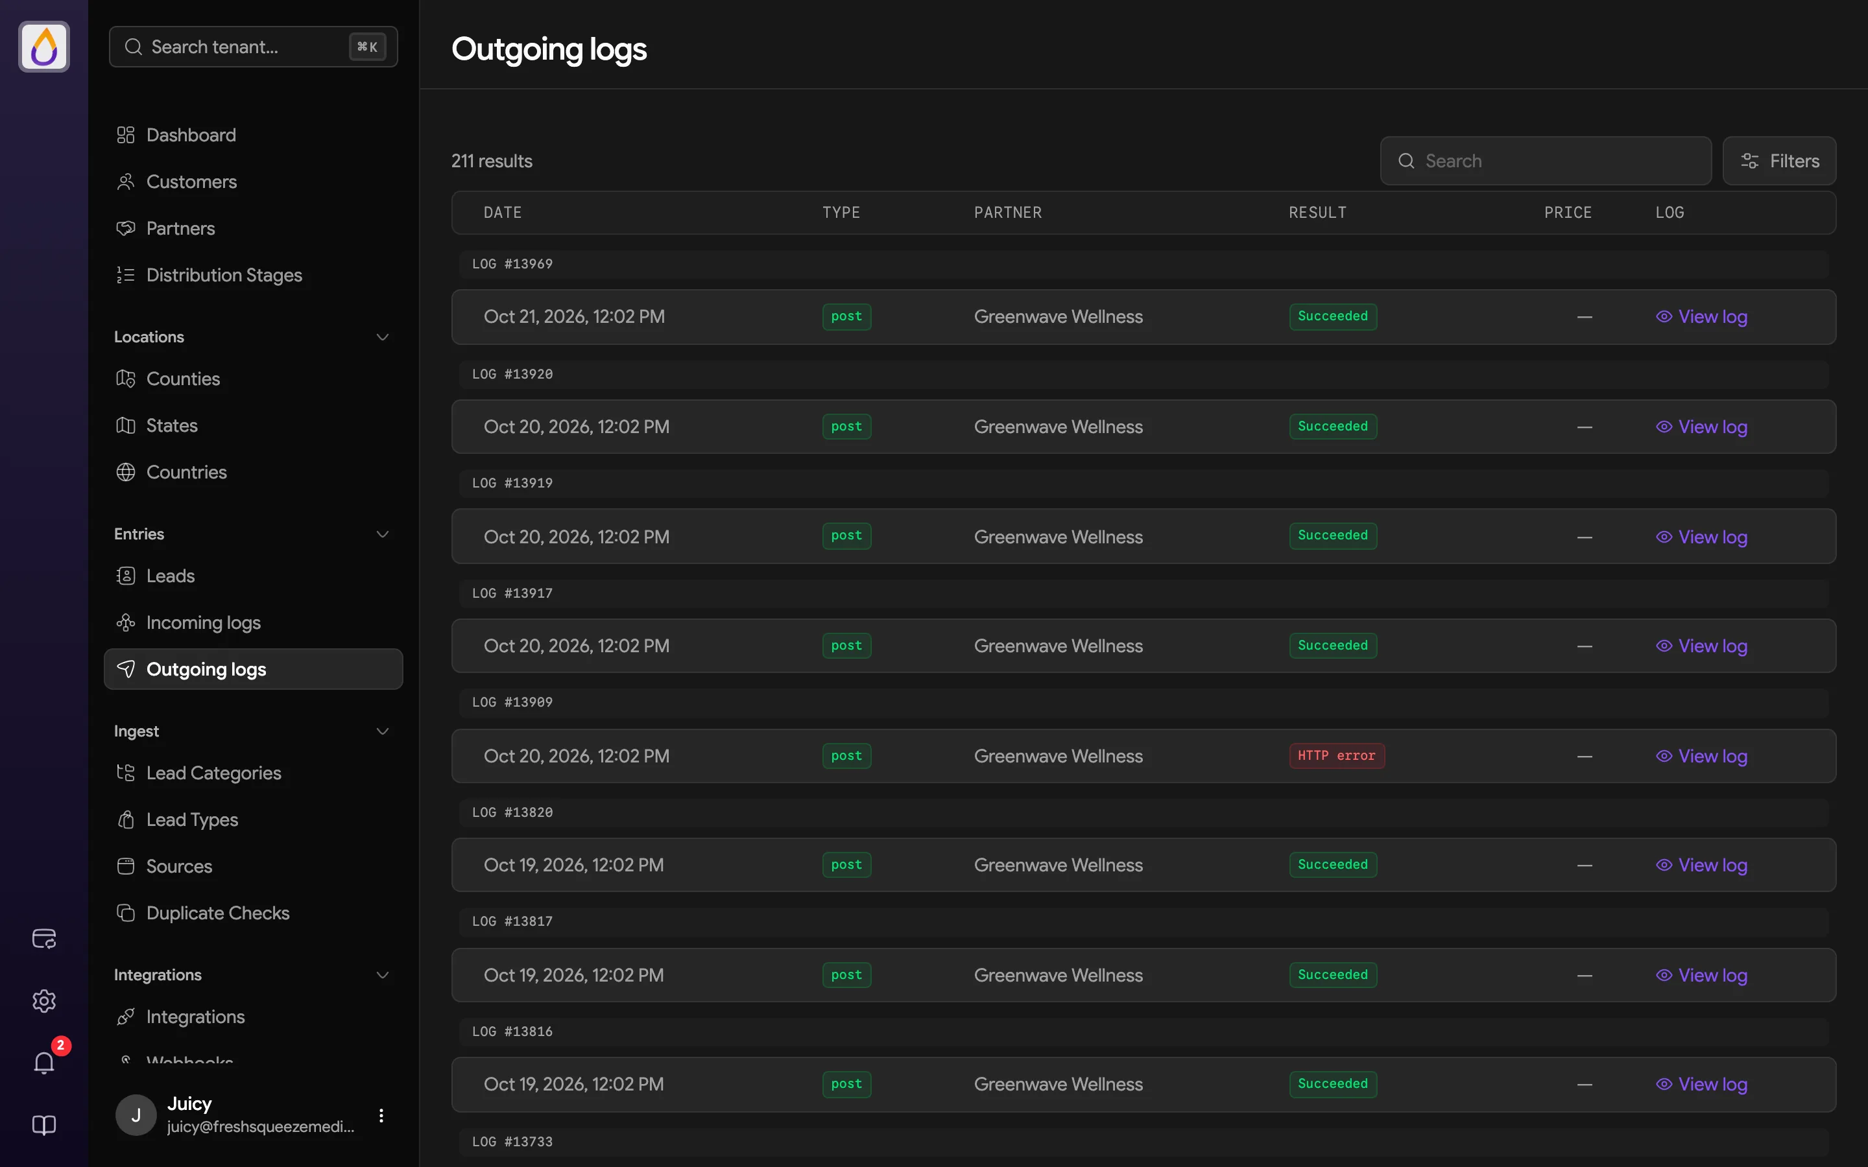
Task: Open documentation book icon in left rail
Action: tap(44, 1125)
